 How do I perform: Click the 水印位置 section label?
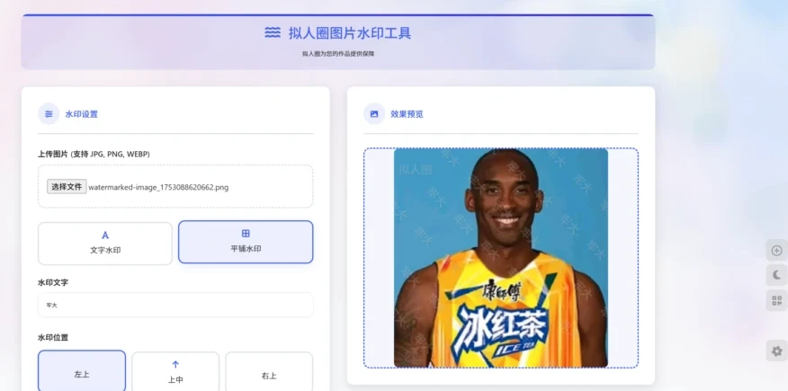pyautogui.click(x=53, y=337)
